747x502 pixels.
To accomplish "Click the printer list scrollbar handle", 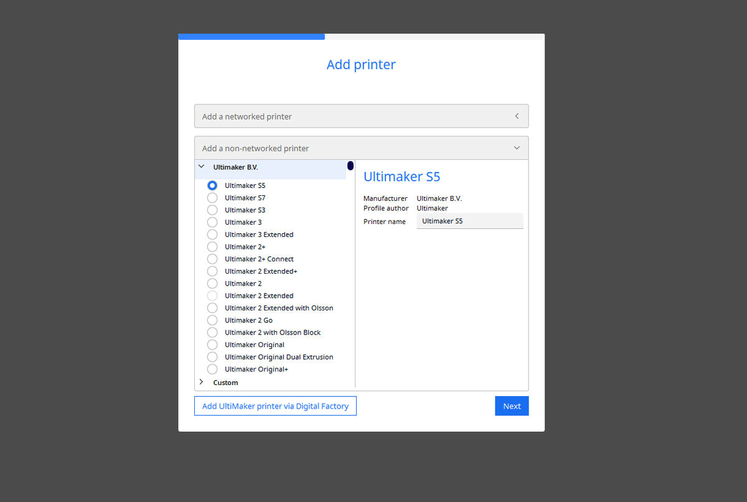I will click(350, 166).
